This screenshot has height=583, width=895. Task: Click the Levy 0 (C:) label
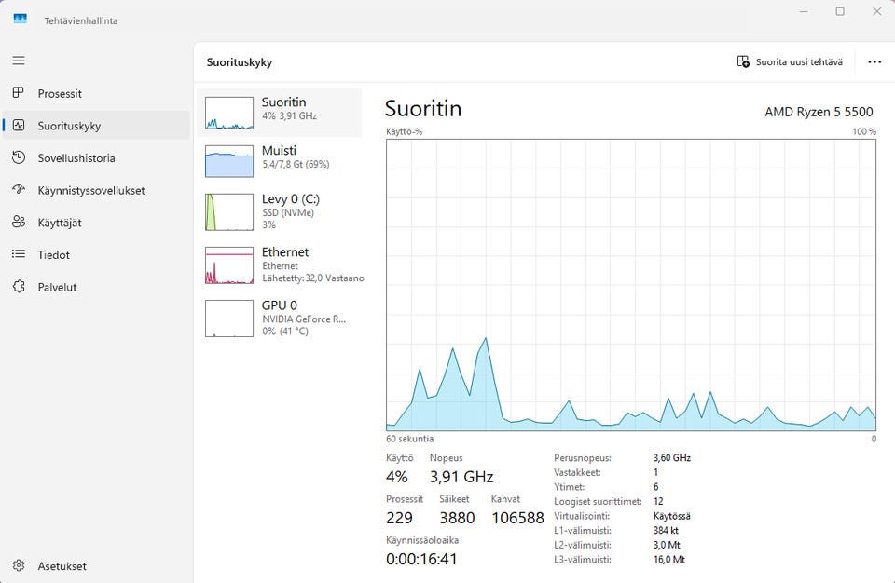click(291, 199)
